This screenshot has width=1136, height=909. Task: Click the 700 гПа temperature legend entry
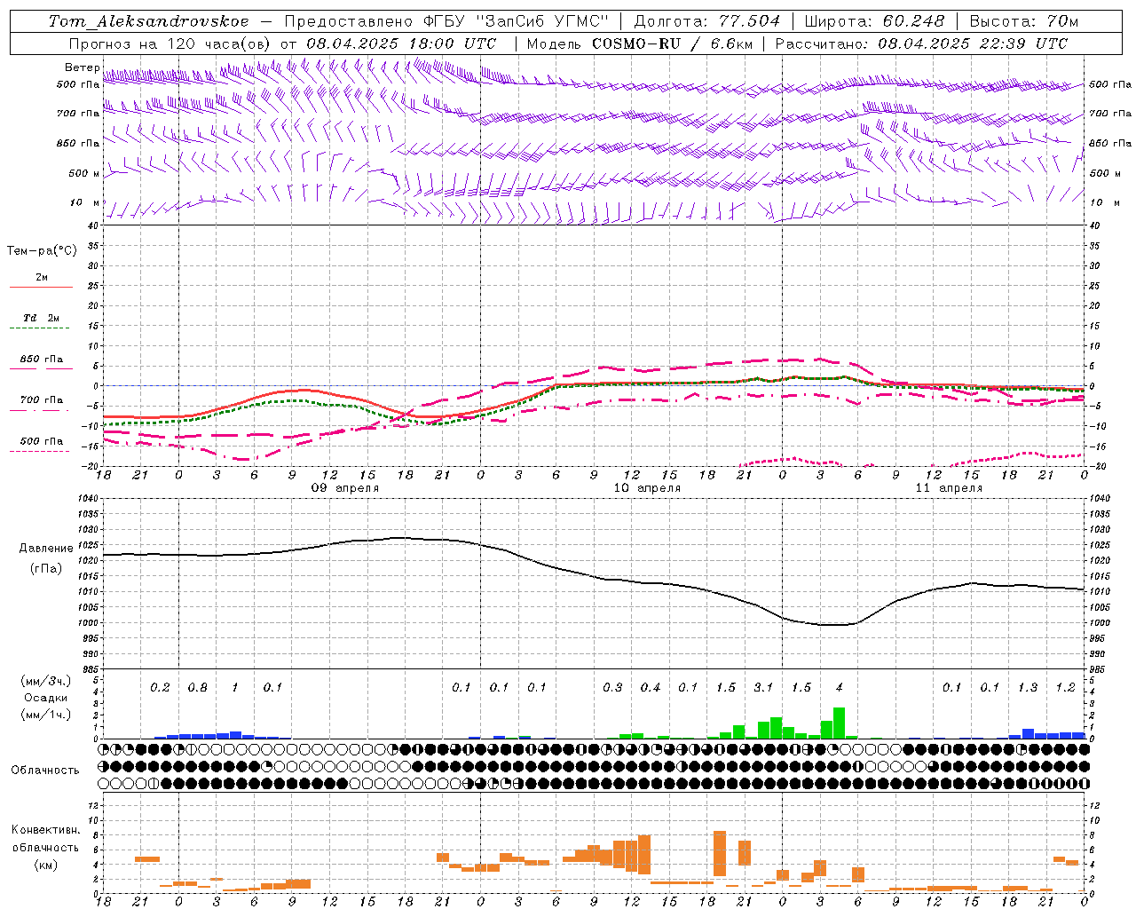(x=42, y=399)
